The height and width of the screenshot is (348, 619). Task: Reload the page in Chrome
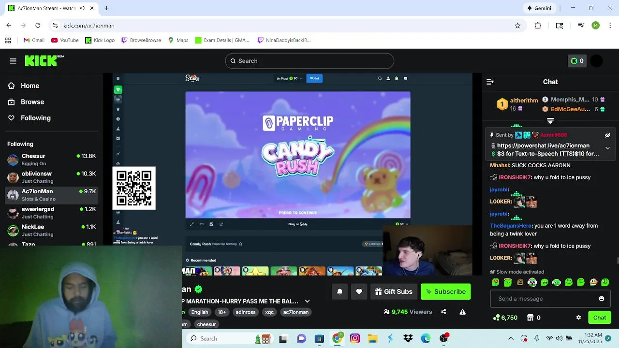38,26
